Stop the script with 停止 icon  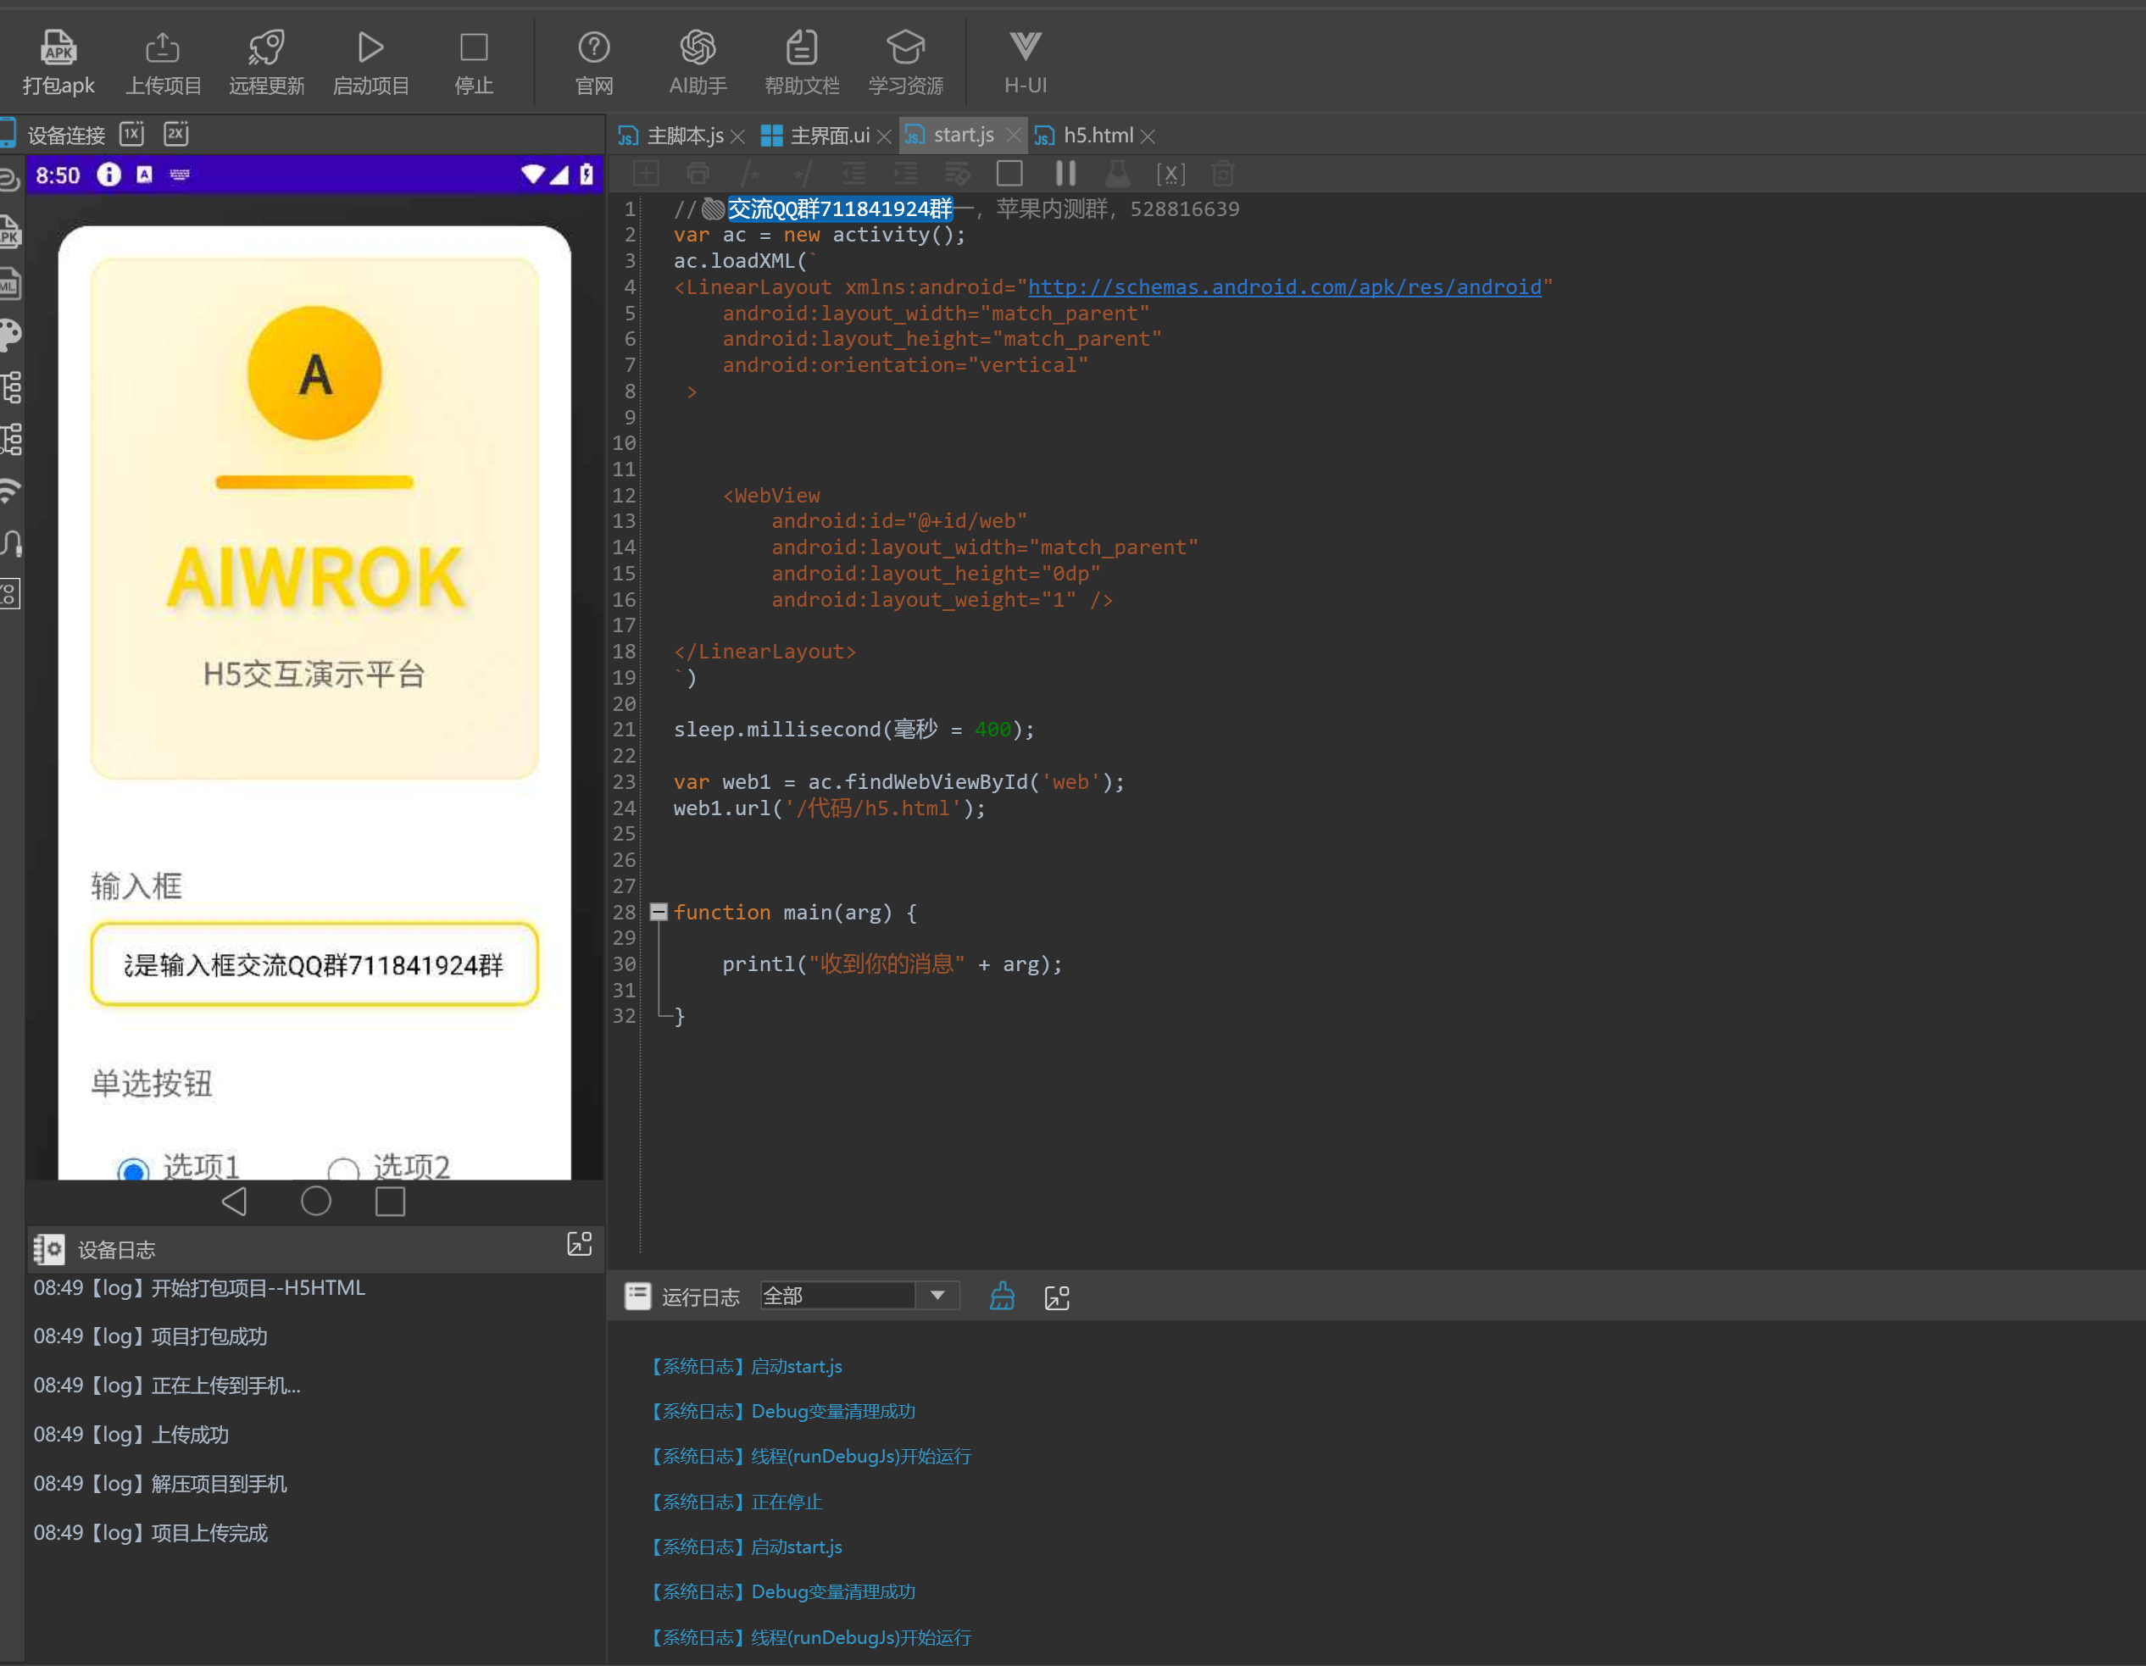click(474, 62)
